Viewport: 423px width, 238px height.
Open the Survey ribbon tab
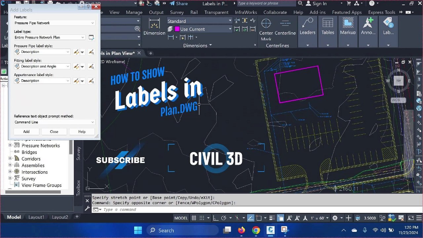coord(177,12)
